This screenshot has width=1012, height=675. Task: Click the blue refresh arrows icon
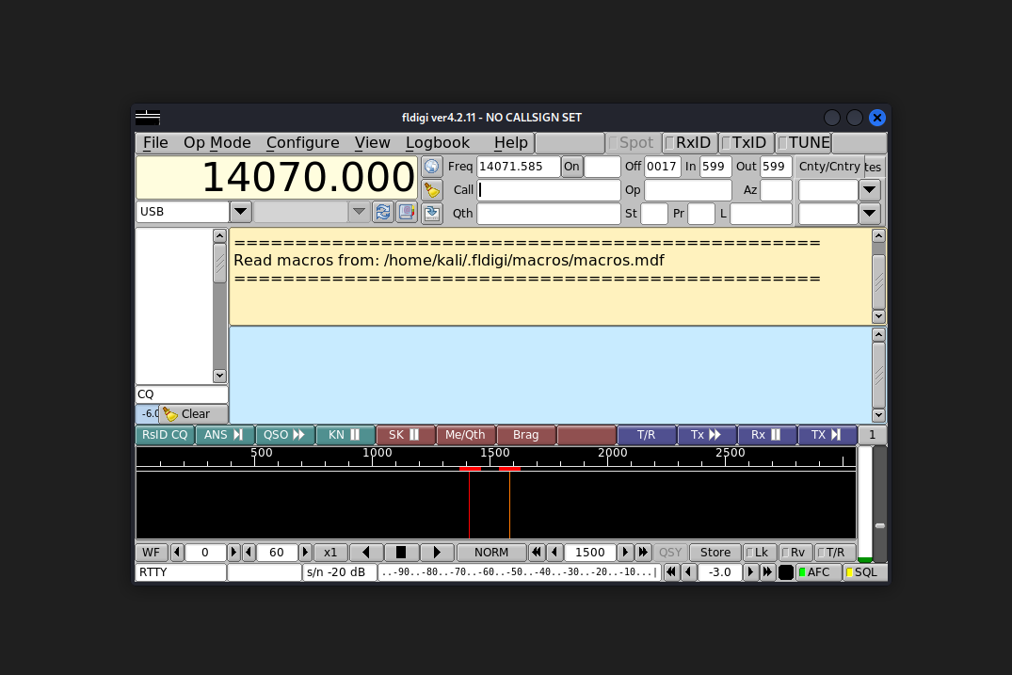point(383,212)
